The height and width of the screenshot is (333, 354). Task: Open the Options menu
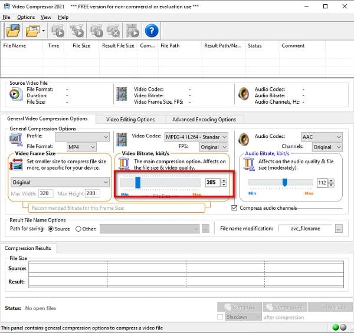point(26,17)
